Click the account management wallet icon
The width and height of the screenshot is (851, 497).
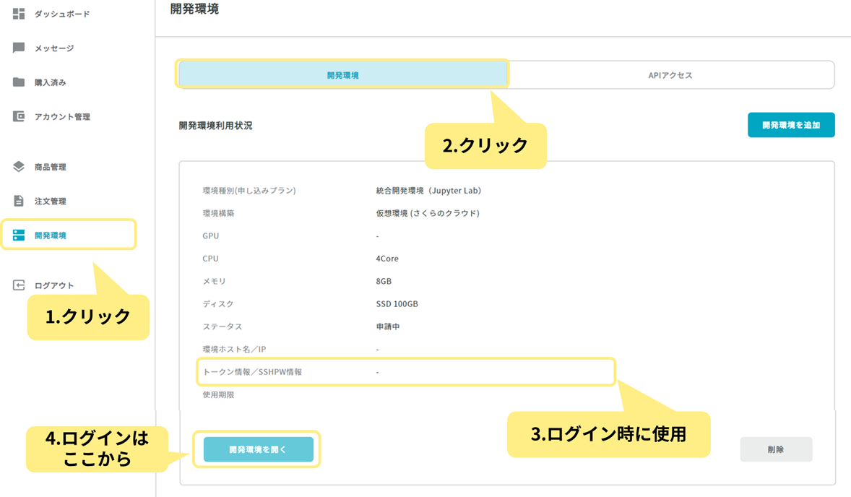point(19,116)
